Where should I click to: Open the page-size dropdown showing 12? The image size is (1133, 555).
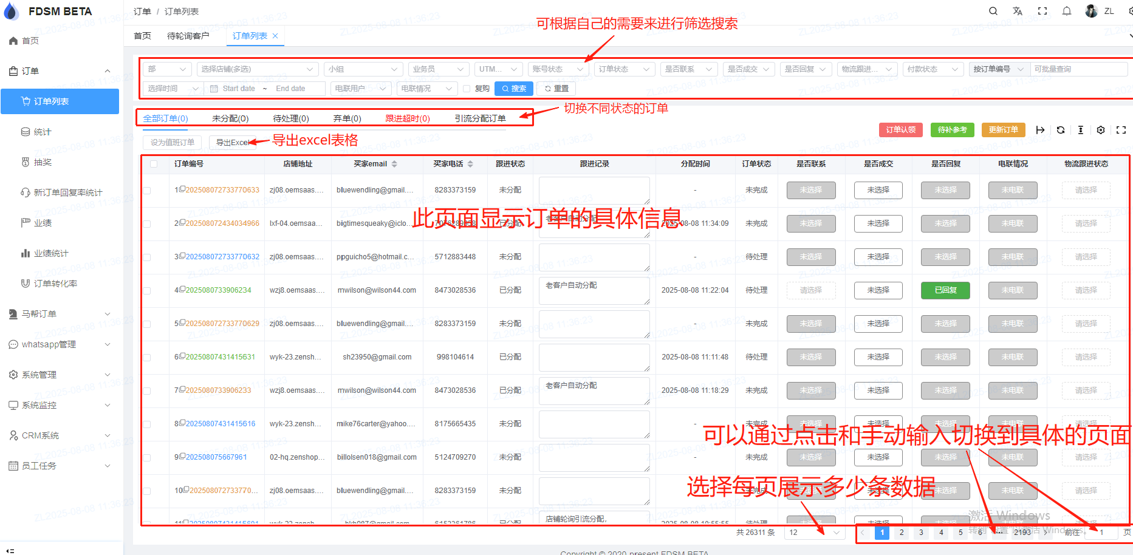[x=814, y=533]
